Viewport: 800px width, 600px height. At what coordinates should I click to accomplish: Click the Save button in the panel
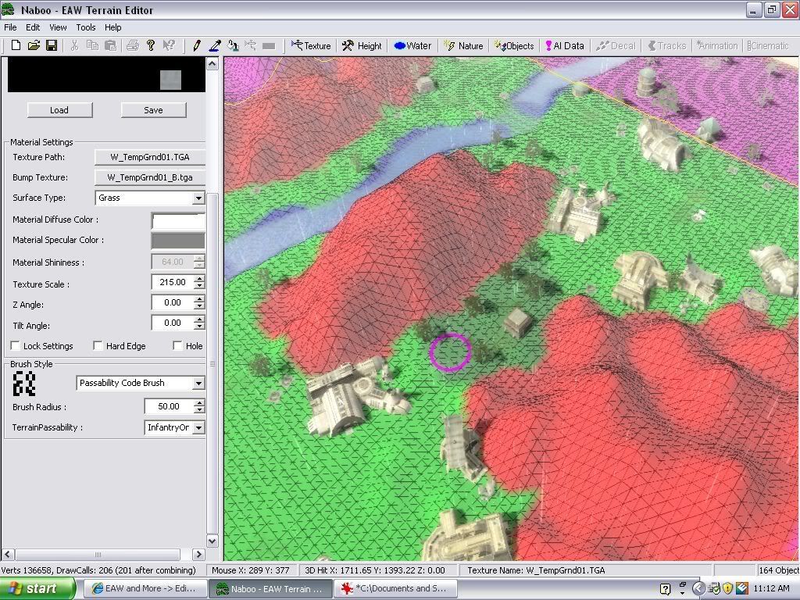click(154, 110)
